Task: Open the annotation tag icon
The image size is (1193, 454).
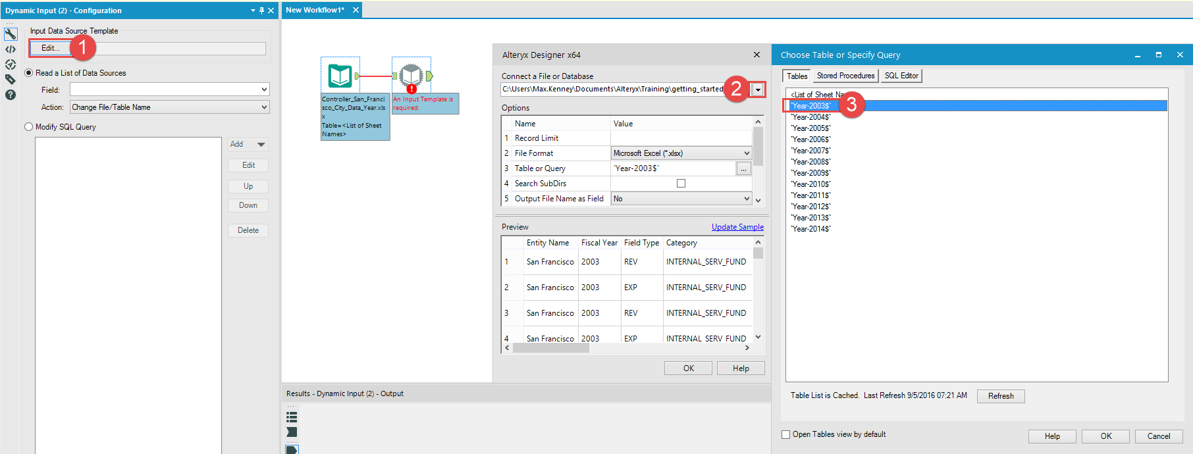Action: (11, 80)
